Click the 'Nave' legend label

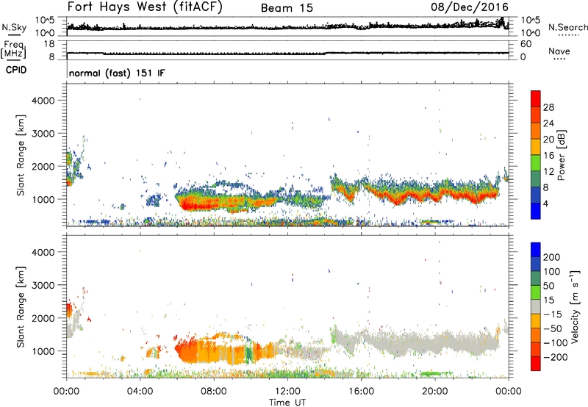click(559, 51)
